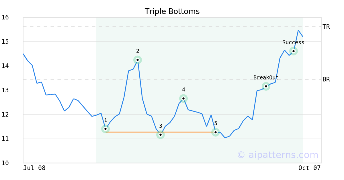Click the second bottom marker 3

coord(161,135)
